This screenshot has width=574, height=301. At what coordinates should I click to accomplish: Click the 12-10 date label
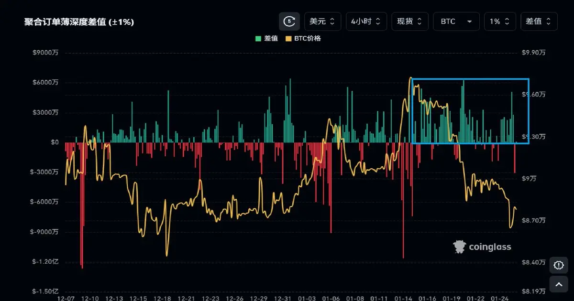[91, 298]
